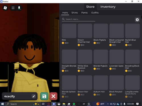The height and width of the screenshot is (106, 142).
Task: Toggle the microphone icon
Action: 19,8
